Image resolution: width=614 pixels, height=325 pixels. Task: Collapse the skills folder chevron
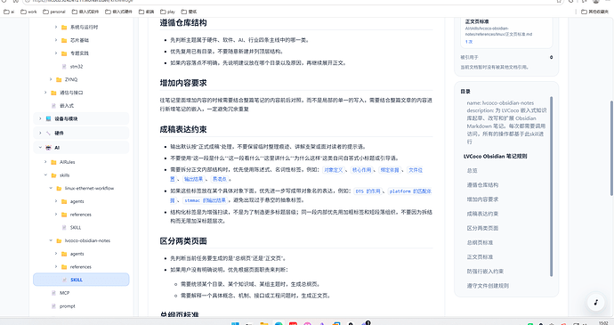click(45, 175)
